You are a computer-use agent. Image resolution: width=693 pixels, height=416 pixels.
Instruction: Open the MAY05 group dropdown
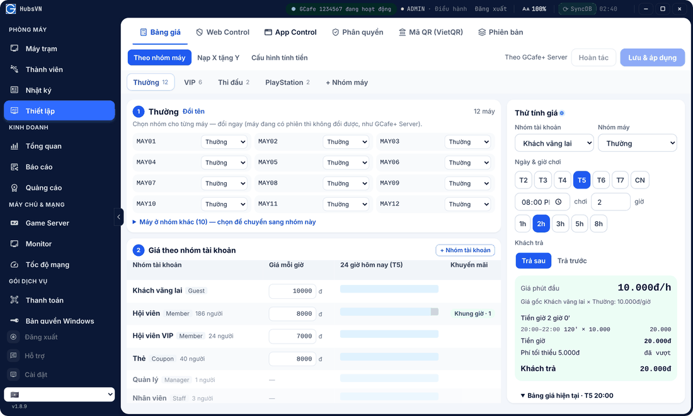(346, 163)
